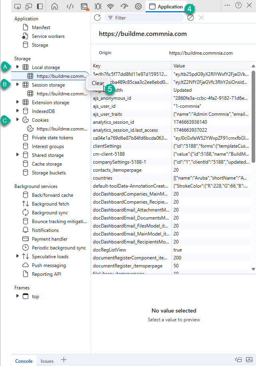
Task: Open the DevTools help icon
Action: tap(238, 6)
